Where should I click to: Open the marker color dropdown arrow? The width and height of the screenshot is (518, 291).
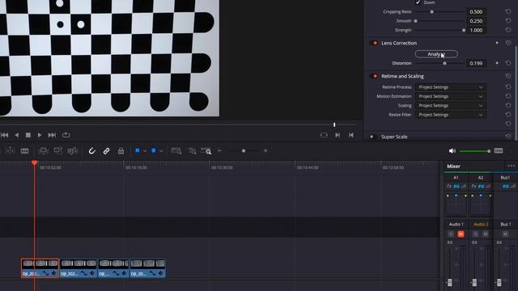tap(161, 151)
